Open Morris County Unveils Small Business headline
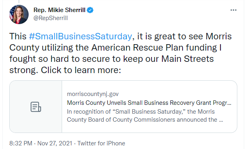The image size is (245, 149). tap(149, 103)
